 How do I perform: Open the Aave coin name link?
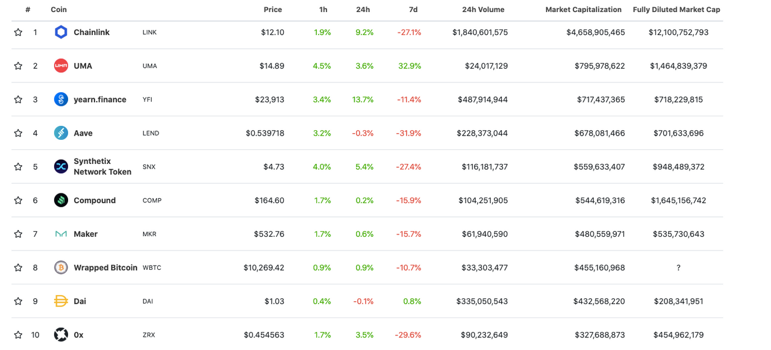83,133
